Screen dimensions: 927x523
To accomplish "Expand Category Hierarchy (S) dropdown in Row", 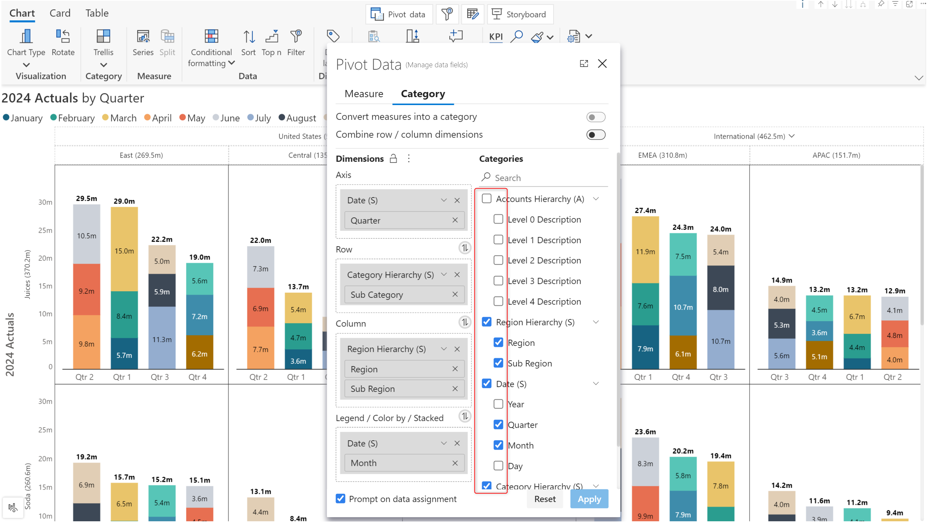I will pyautogui.click(x=443, y=275).
